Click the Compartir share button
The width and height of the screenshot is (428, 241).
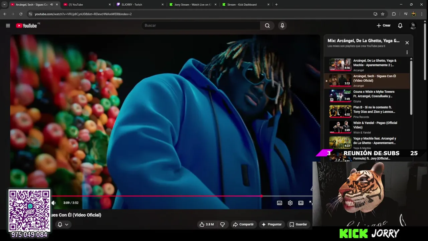[243, 224]
